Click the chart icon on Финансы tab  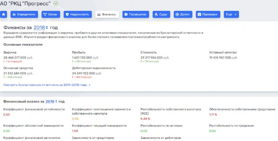(99, 14)
